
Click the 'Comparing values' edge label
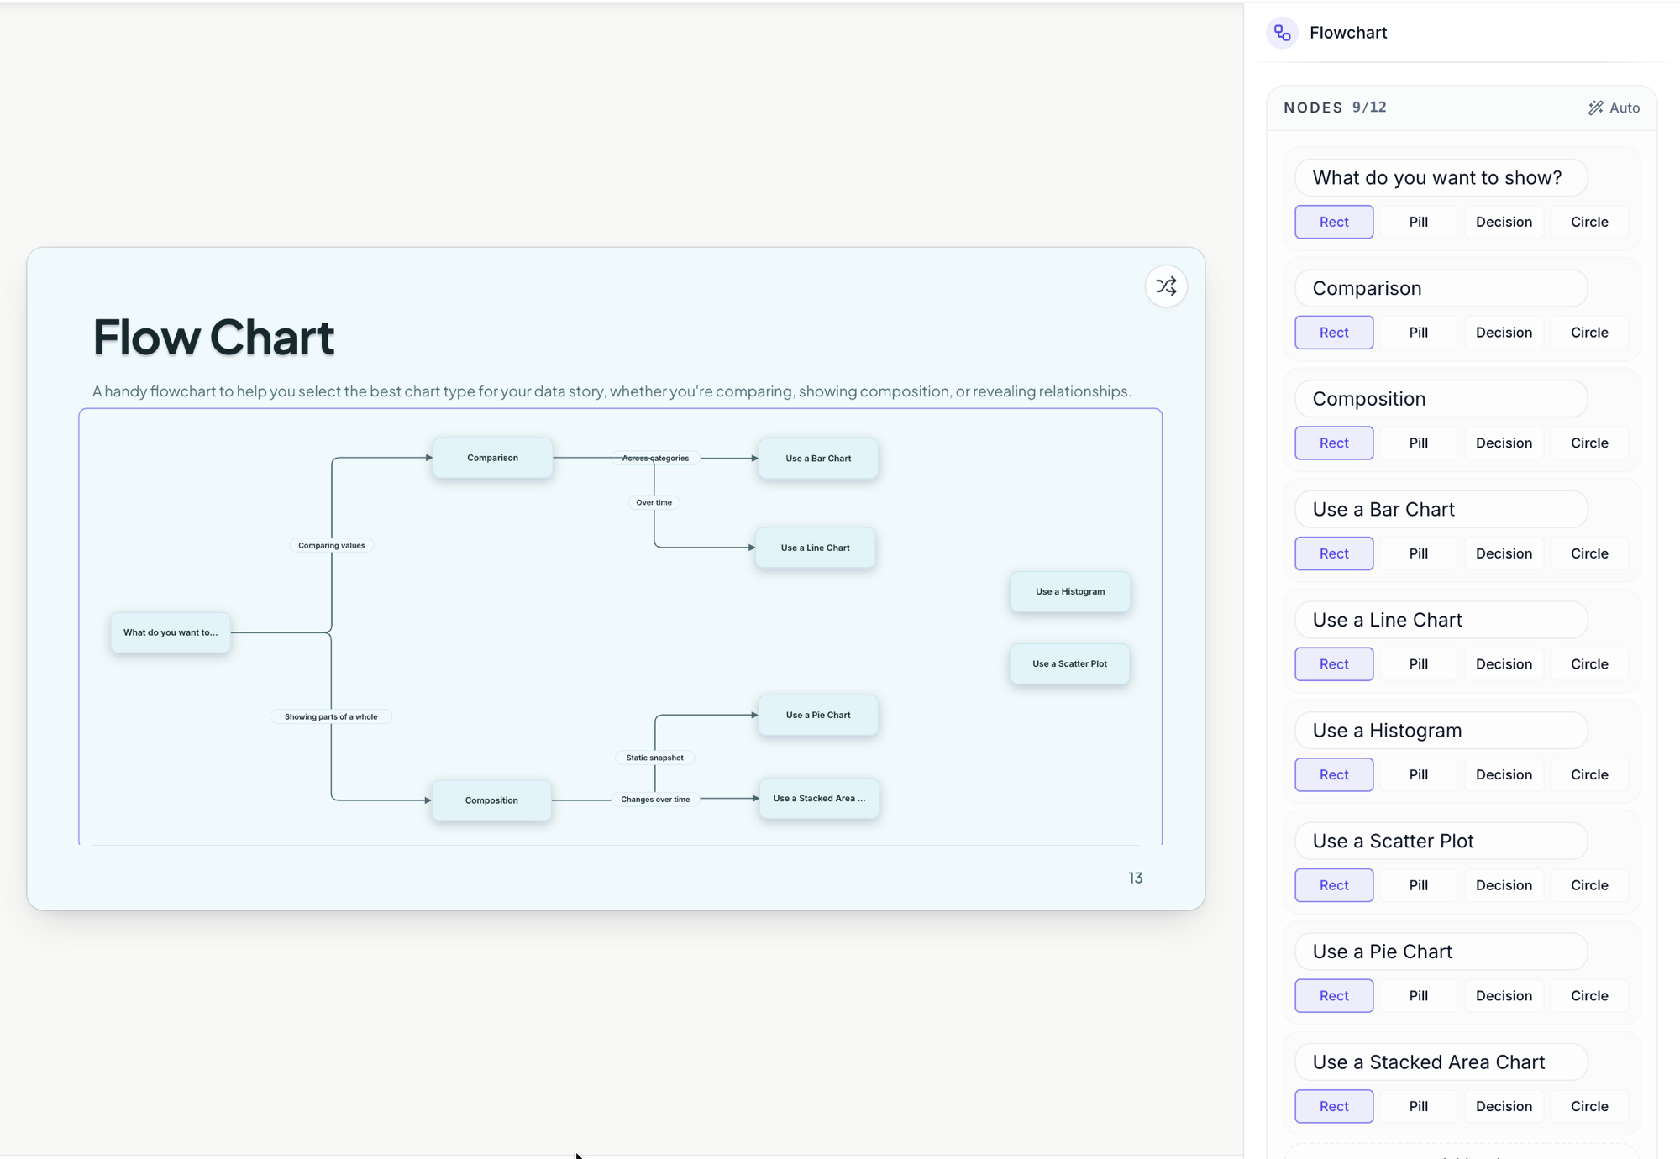click(332, 545)
